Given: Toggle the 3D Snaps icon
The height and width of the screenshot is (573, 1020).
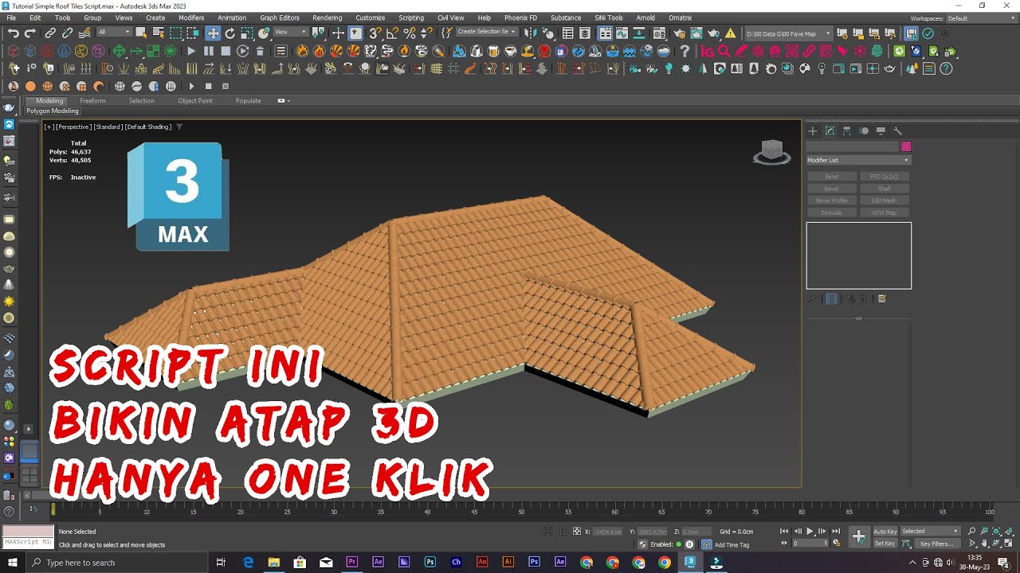Looking at the screenshot, I should tap(375, 33).
